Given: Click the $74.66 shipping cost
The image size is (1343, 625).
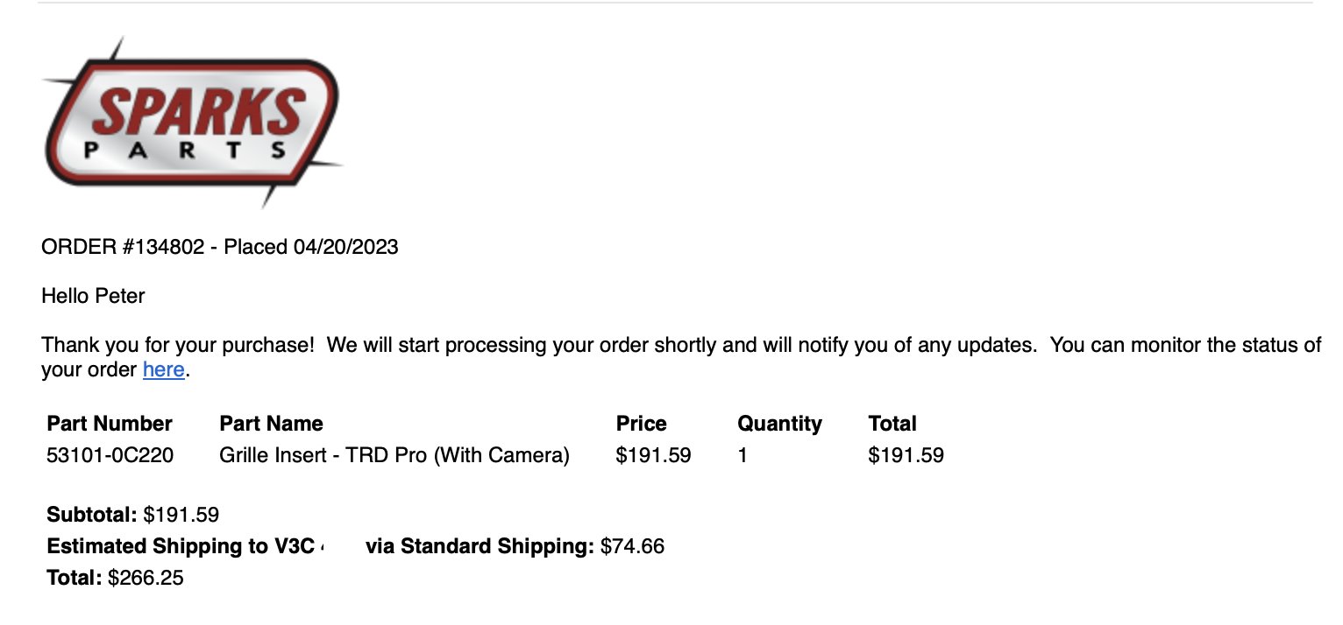Looking at the screenshot, I should (x=632, y=546).
